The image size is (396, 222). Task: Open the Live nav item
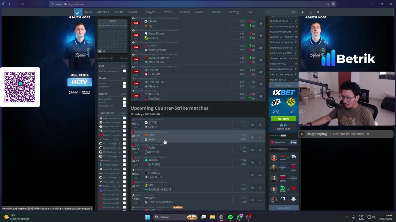pyautogui.click(x=250, y=12)
